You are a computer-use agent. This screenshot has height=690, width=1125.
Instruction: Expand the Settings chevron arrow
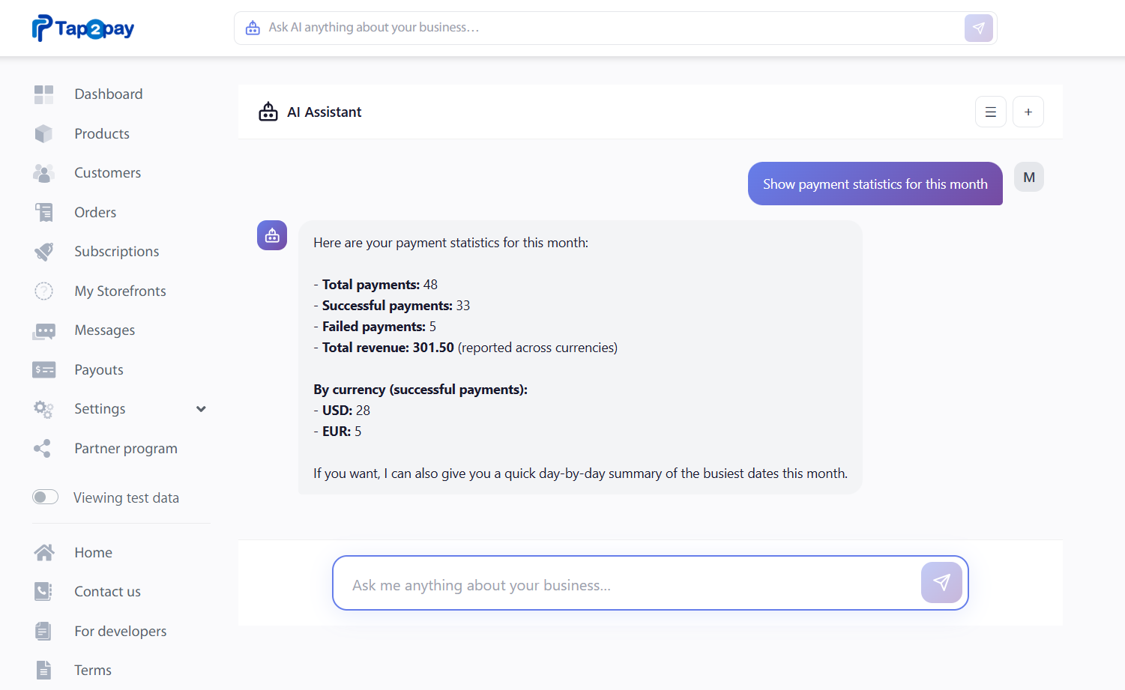click(x=201, y=409)
